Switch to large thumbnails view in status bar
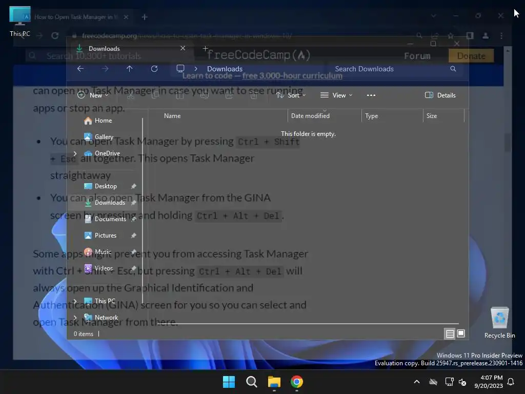 coord(461,333)
